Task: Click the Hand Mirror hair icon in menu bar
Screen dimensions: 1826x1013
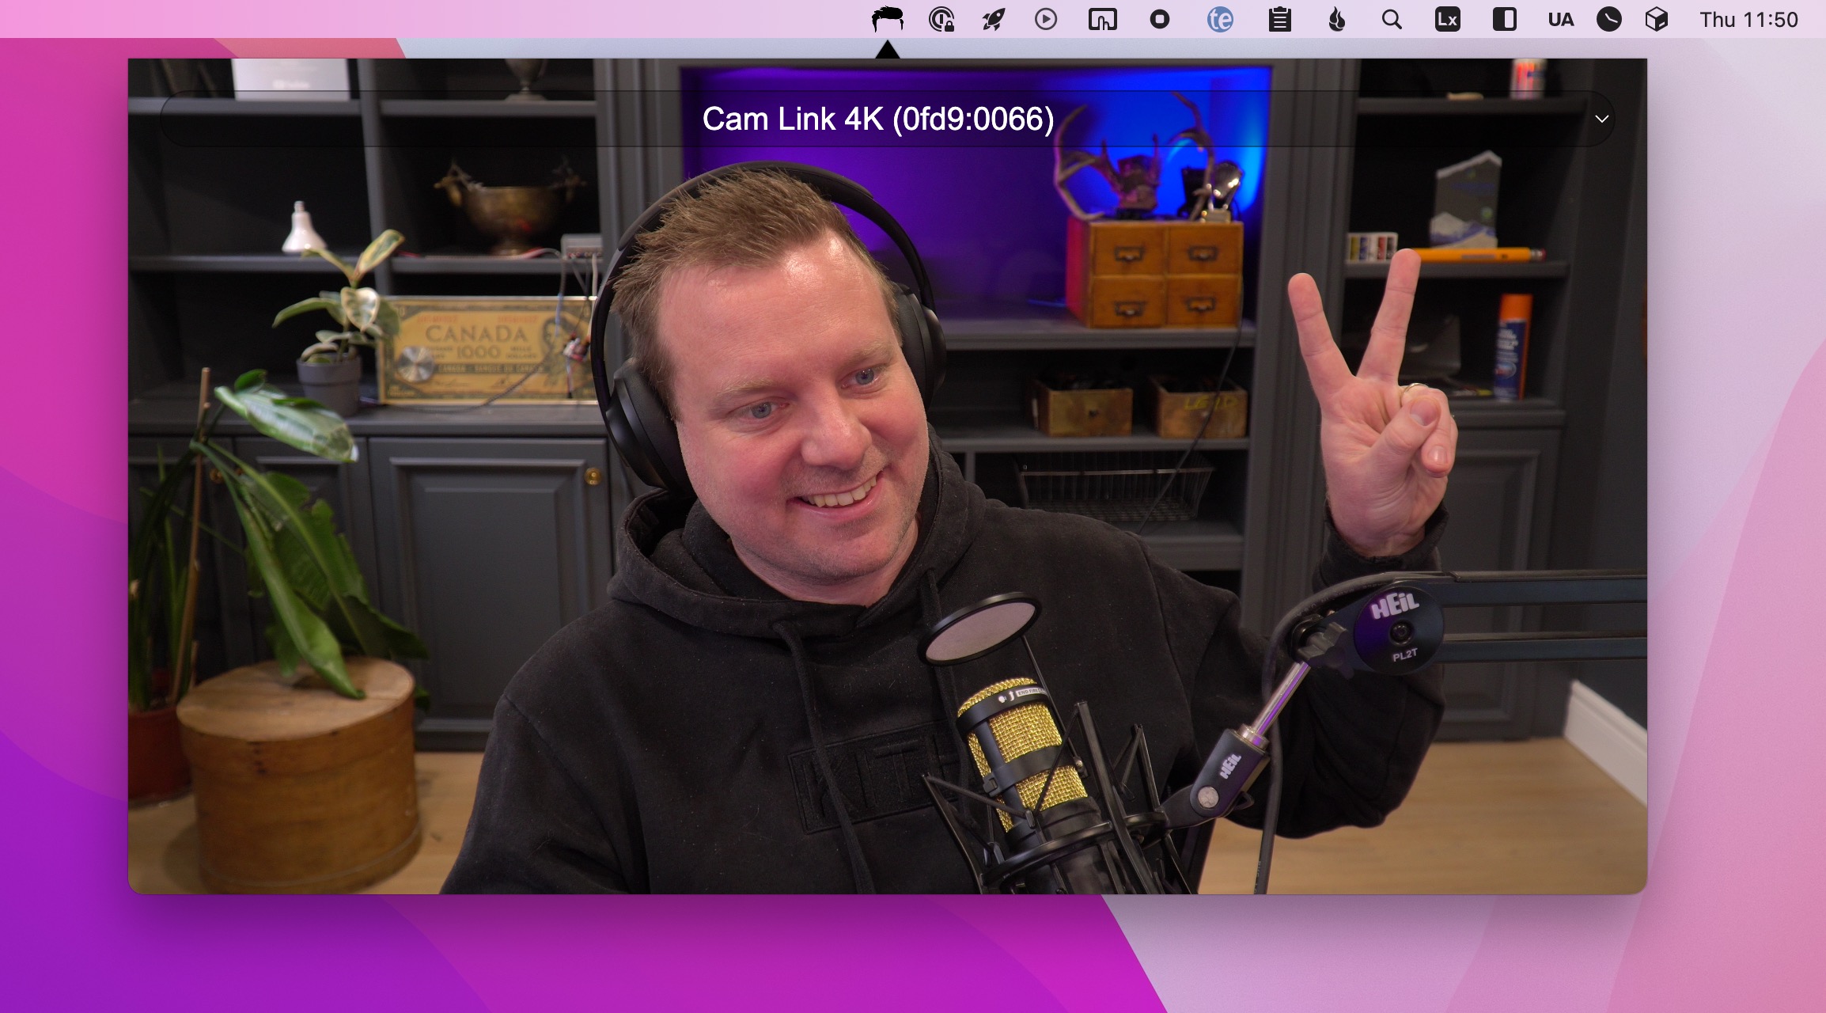Action: tap(888, 19)
